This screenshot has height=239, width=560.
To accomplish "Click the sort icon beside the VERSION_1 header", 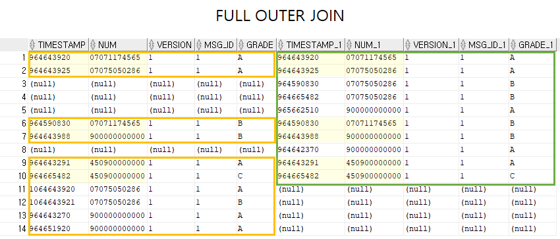I will click(408, 45).
